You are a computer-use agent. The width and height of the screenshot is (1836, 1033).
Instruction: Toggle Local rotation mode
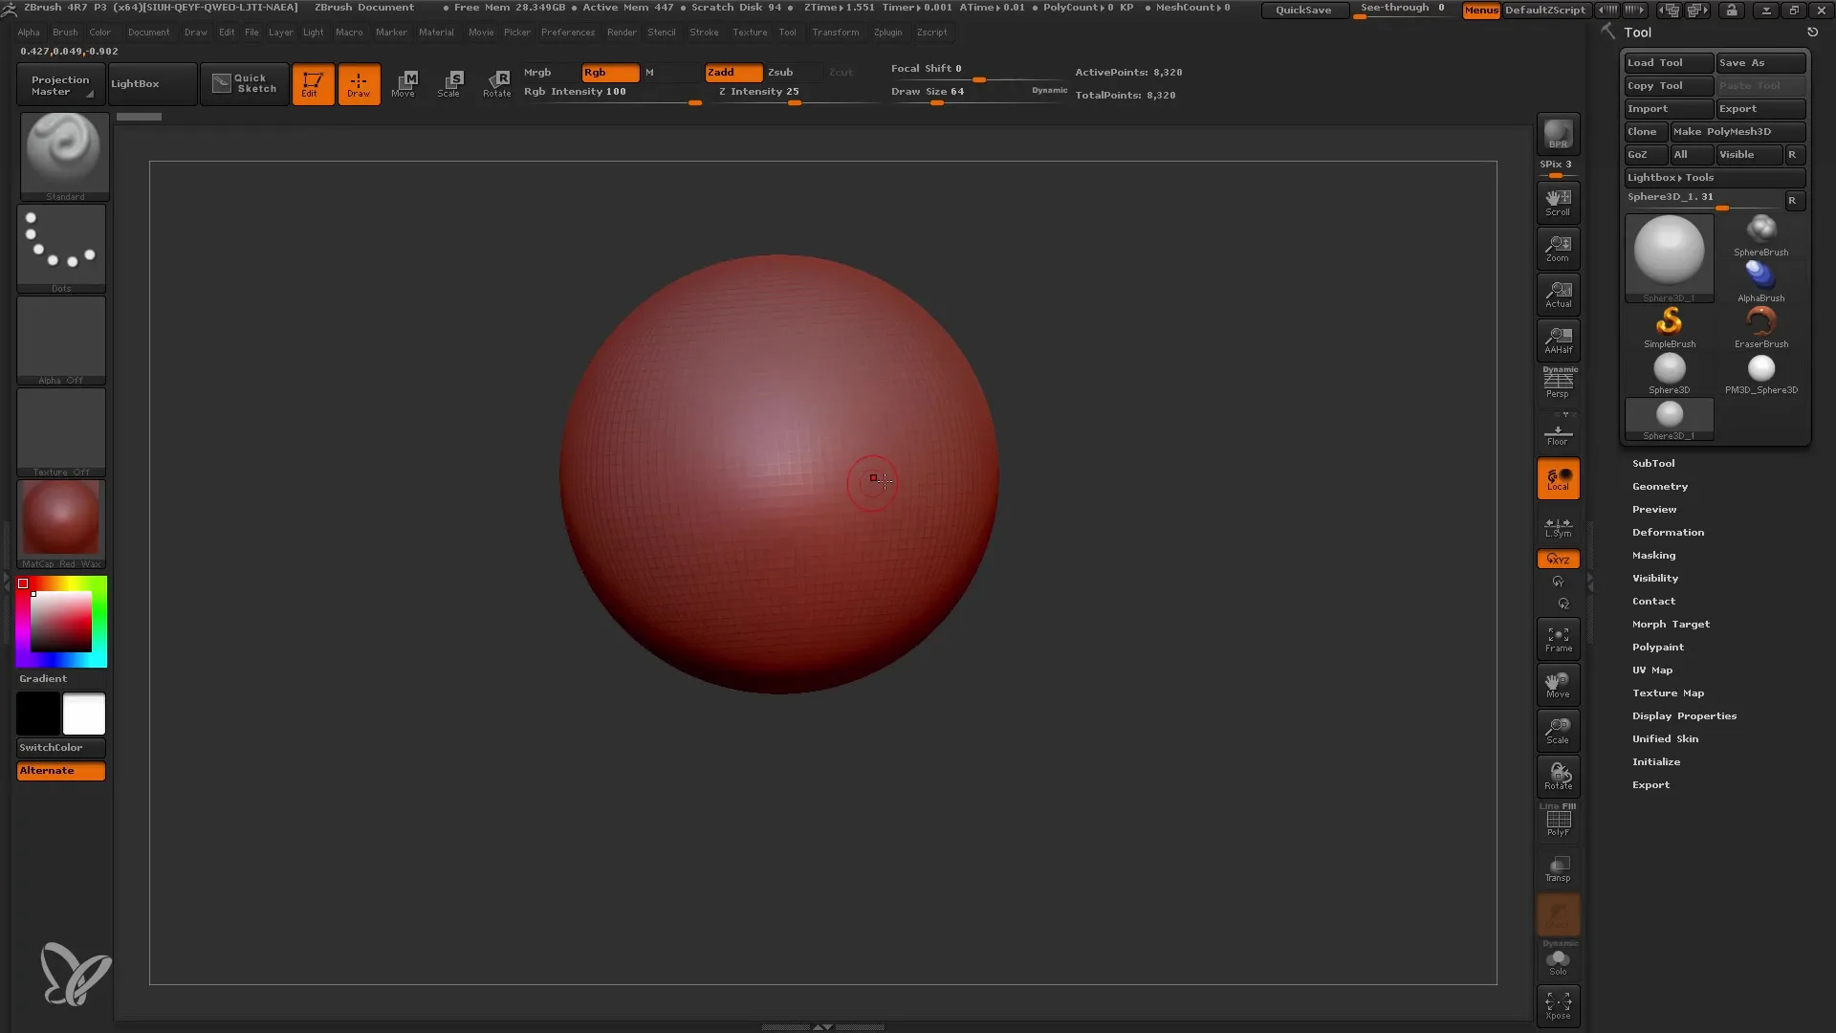pyautogui.click(x=1558, y=477)
